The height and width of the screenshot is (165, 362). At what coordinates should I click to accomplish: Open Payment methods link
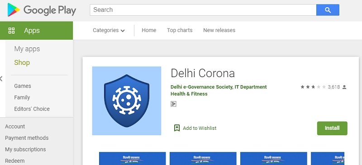tap(27, 138)
